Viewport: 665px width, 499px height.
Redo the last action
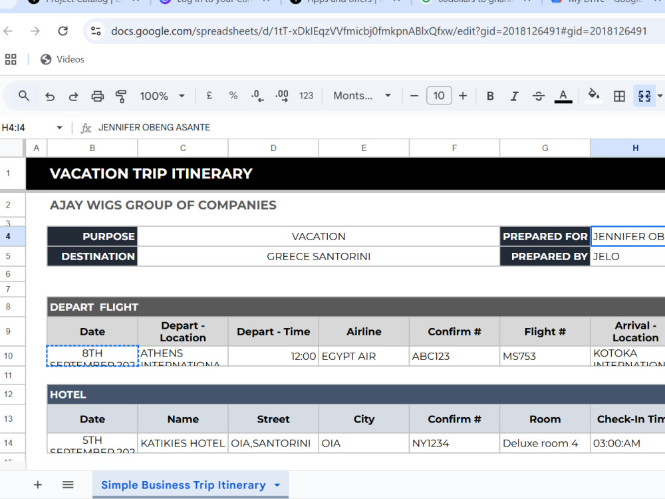tap(73, 96)
